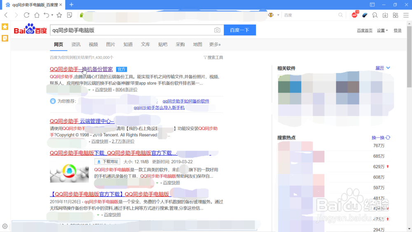Open 8064条评价 link

click(x=126, y=89)
